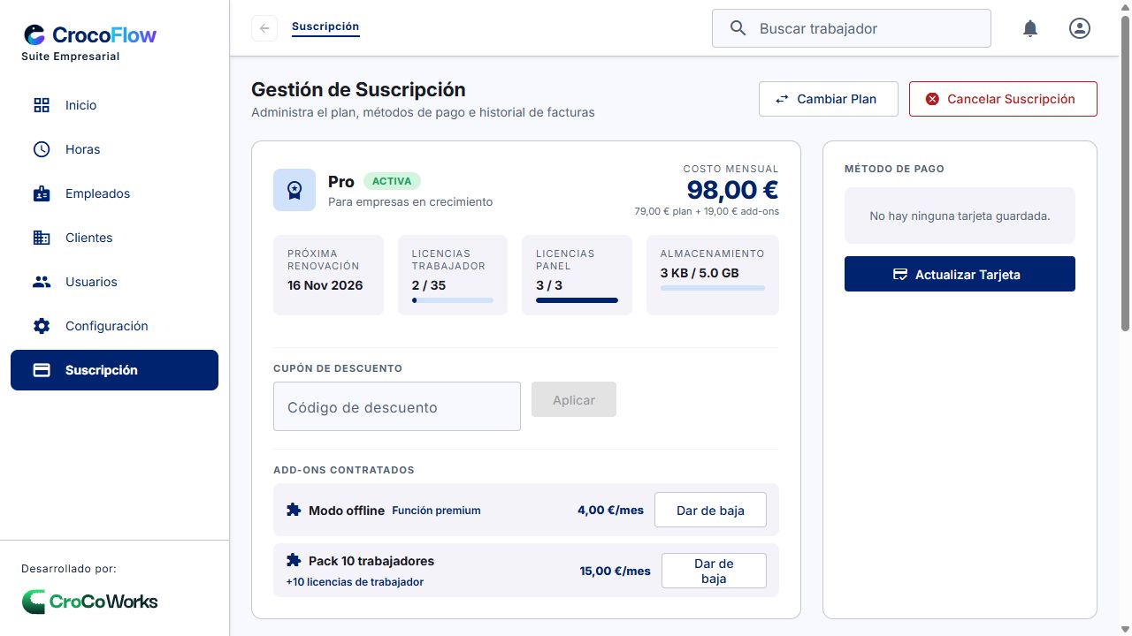Click Cancelar Suscripción button

[x=1003, y=99]
